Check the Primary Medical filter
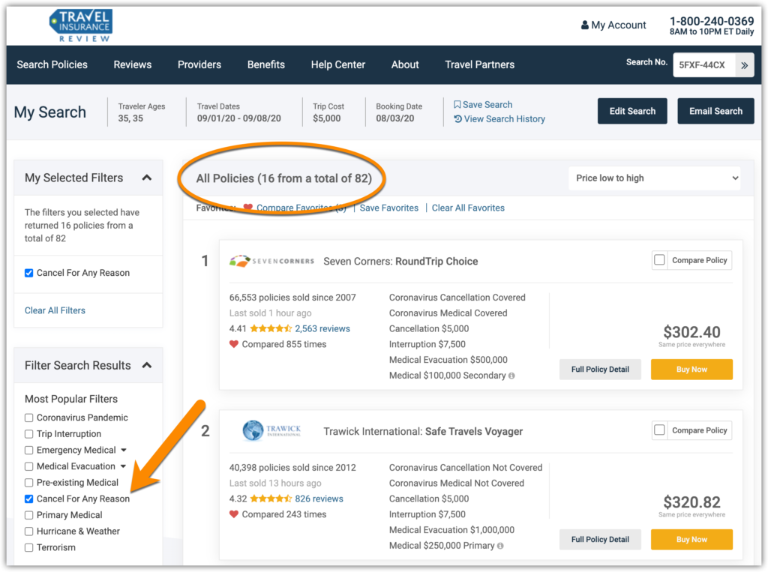This screenshot has width=768, height=572. tap(29, 515)
